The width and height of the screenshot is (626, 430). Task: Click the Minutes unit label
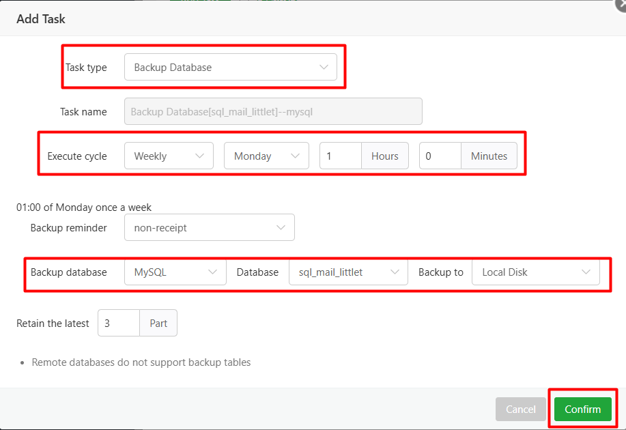(489, 156)
